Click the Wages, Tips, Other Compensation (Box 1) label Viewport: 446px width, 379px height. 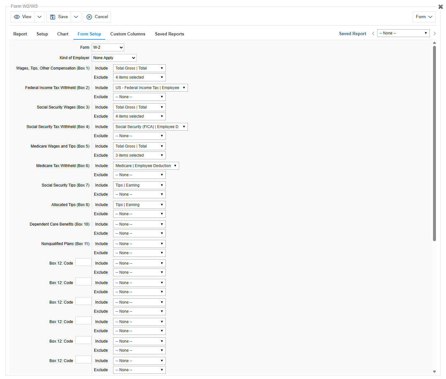click(x=53, y=68)
